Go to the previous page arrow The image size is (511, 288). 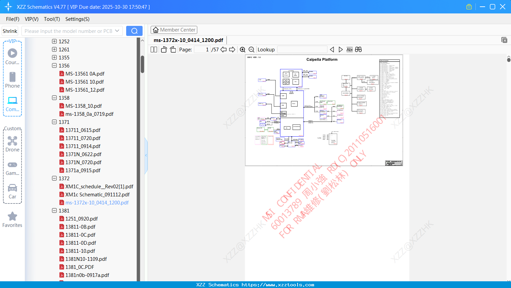click(223, 50)
